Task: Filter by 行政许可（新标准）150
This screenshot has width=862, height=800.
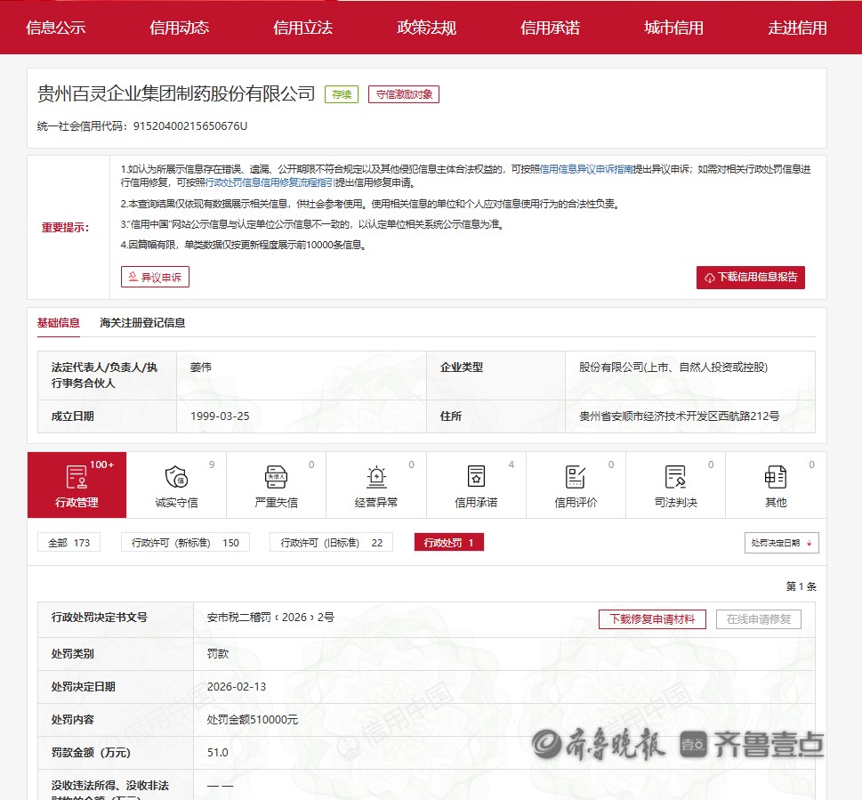Action: click(185, 543)
